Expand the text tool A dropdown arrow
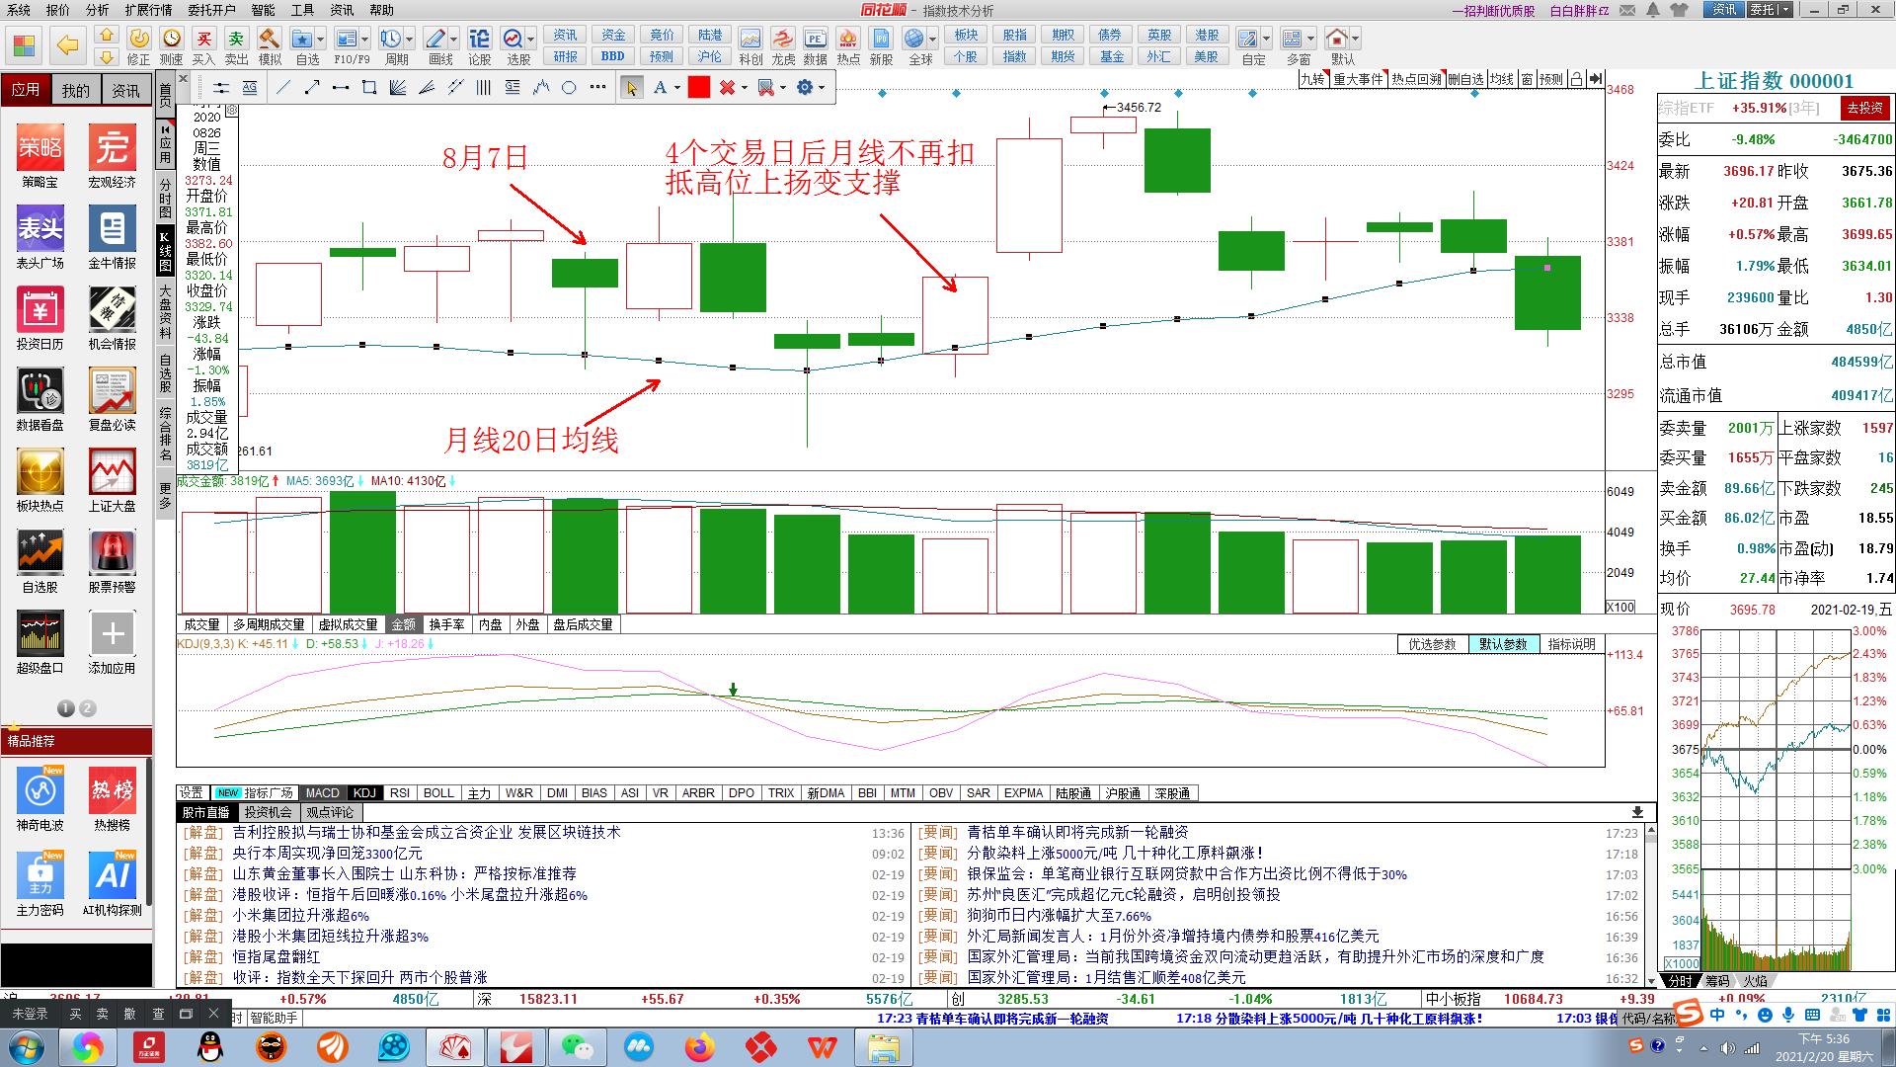Viewport: 1896px width, 1067px height. [x=677, y=88]
